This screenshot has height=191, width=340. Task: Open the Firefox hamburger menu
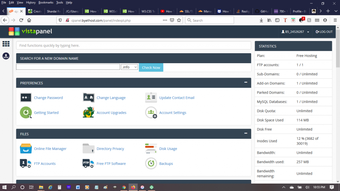tap(335, 20)
